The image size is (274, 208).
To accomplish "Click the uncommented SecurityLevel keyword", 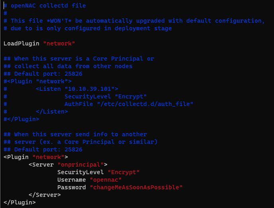I will point(81,172).
